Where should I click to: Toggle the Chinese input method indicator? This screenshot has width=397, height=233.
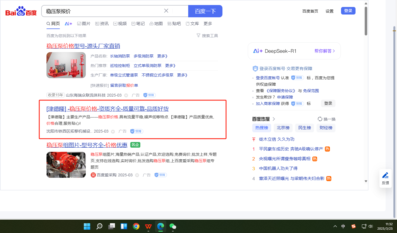pyautogui.click(x=343, y=226)
